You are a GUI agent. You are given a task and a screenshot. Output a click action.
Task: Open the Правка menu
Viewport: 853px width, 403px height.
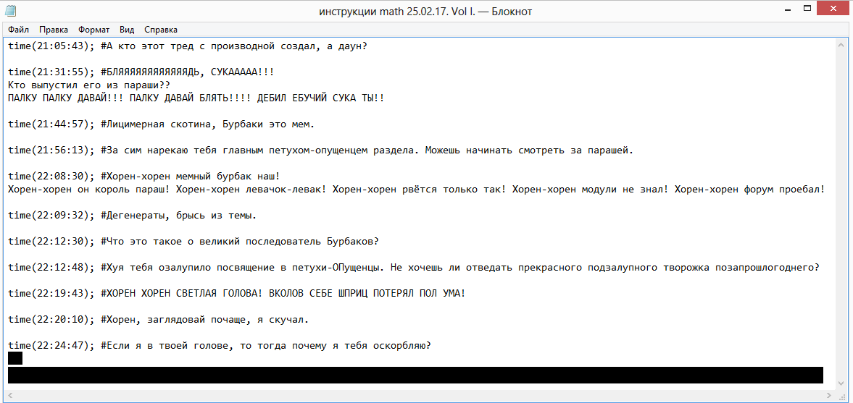(x=54, y=30)
